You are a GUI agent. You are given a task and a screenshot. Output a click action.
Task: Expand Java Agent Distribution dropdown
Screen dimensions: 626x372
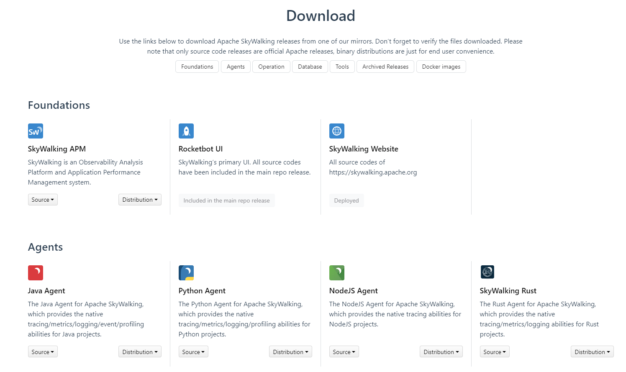click(x=140, y=352)
